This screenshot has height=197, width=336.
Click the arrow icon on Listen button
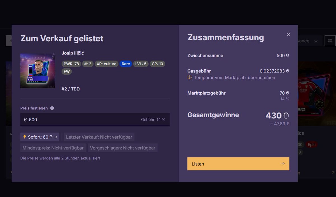click(283, 164)
